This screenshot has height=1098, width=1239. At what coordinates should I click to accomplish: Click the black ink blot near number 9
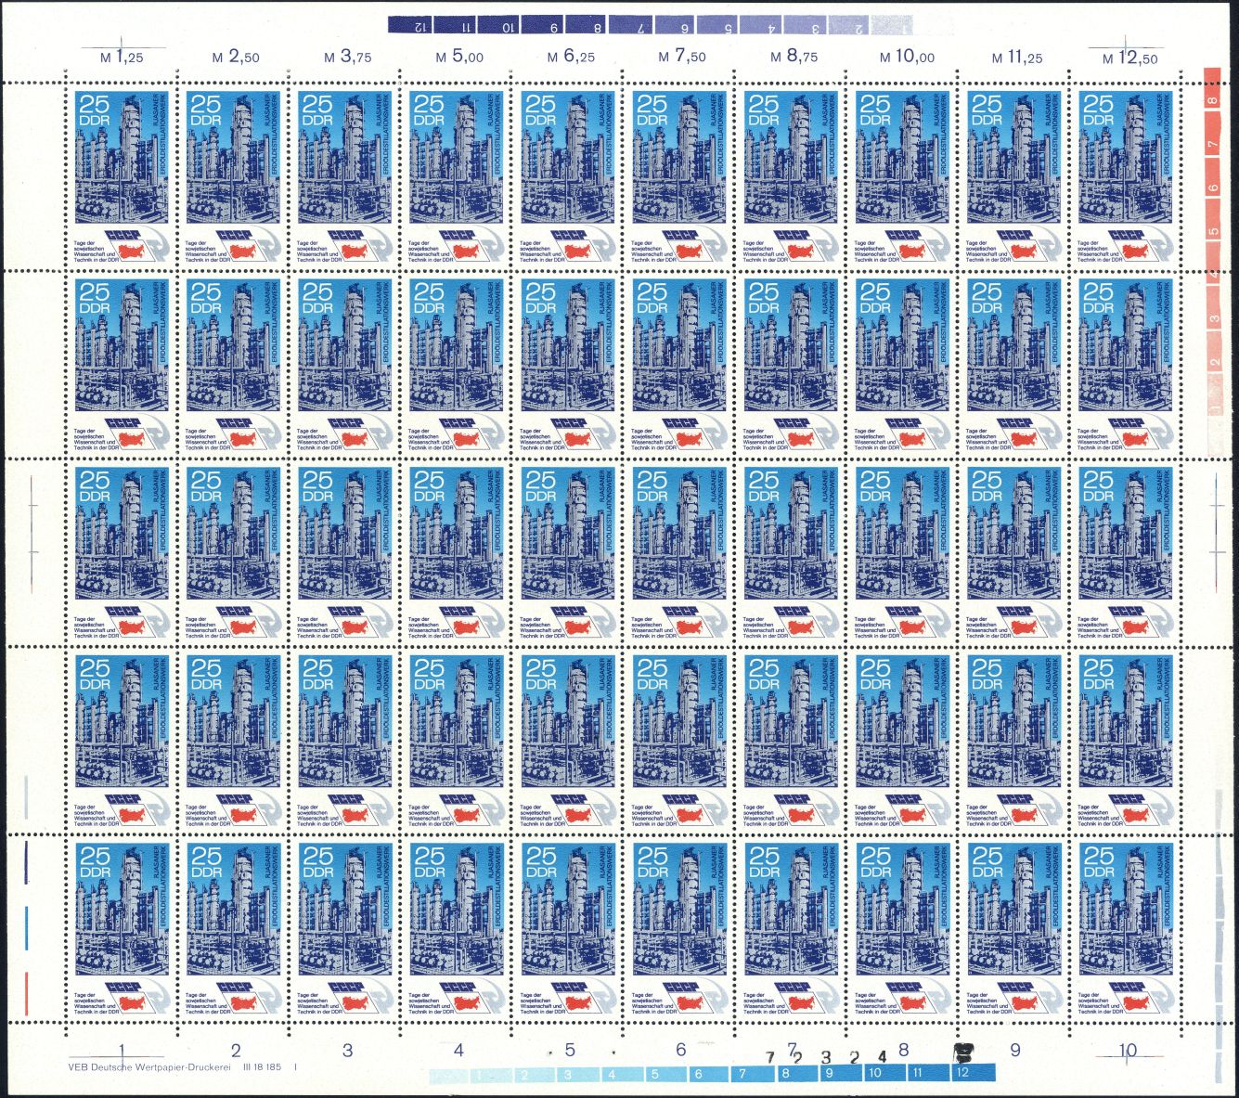coord(964,1051)
